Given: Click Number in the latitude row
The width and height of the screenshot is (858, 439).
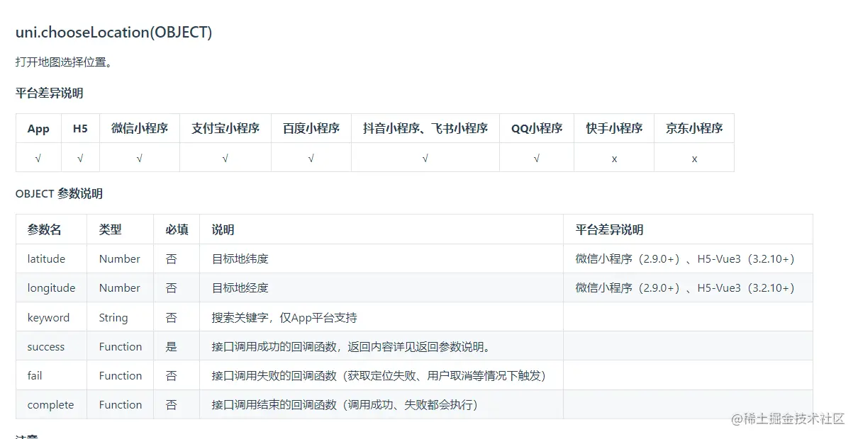Looking at the screenshot, I should [120, 259].
